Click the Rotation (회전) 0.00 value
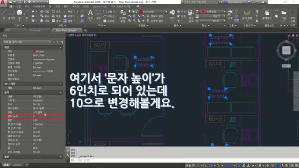Image resolution: width=299 pixels, height=168 pixels. point(35,120)
